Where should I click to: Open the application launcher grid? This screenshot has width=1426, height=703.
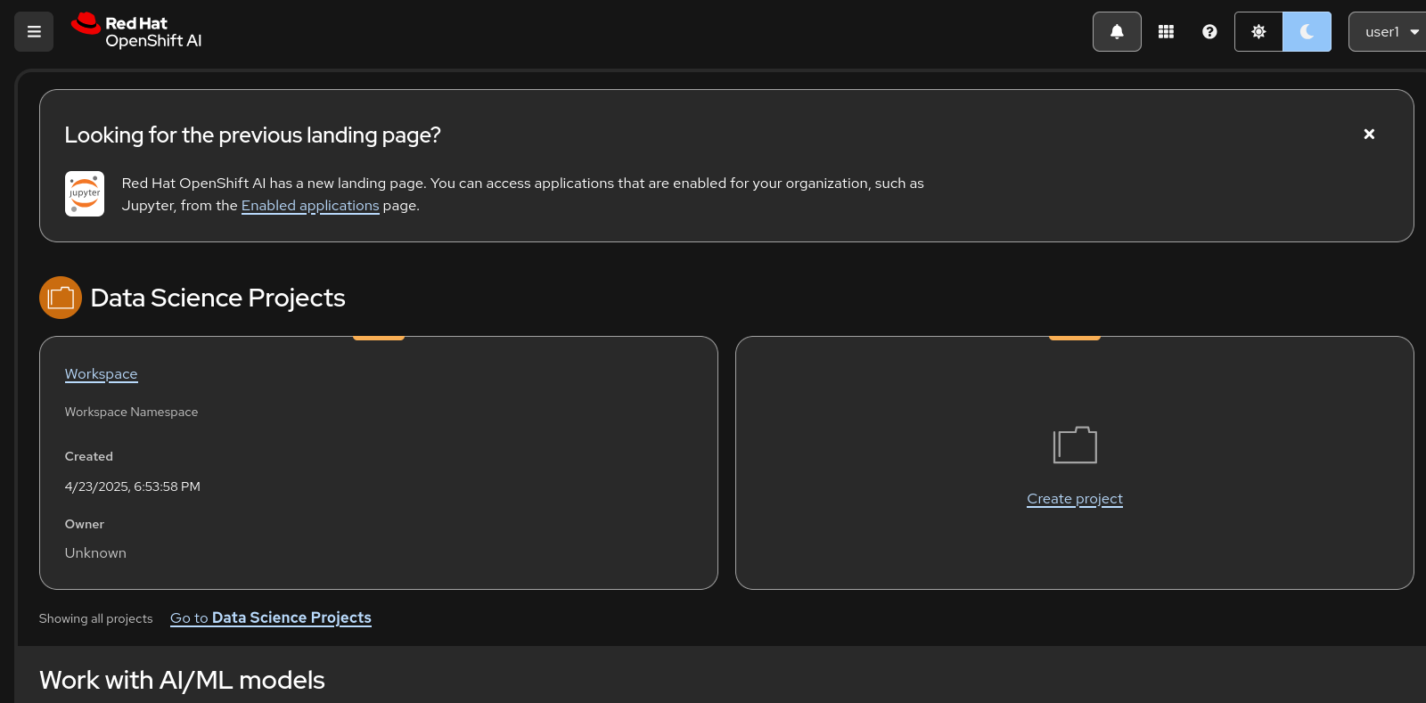tap(1166, 32)
